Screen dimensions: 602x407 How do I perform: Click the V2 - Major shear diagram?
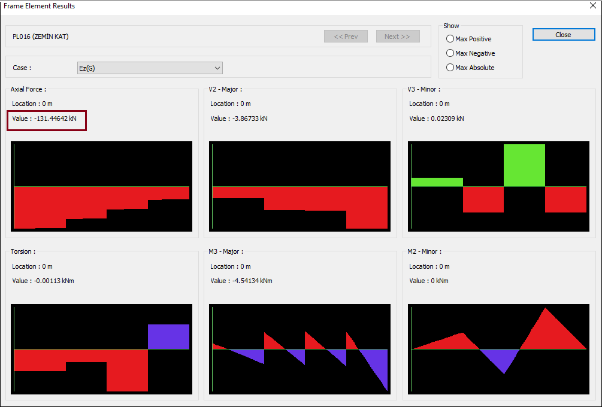click(300, 186)
